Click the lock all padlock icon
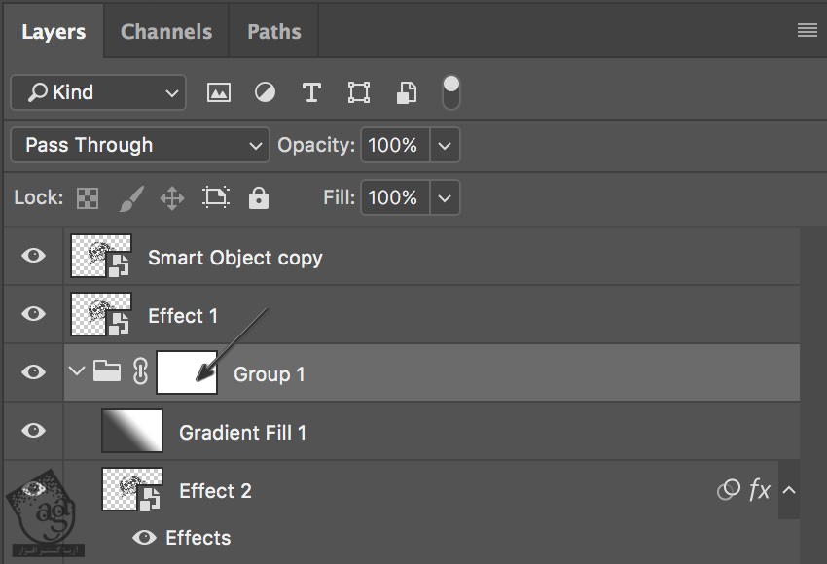This screenshot has height=564, width=827. (x=258, y=198)
